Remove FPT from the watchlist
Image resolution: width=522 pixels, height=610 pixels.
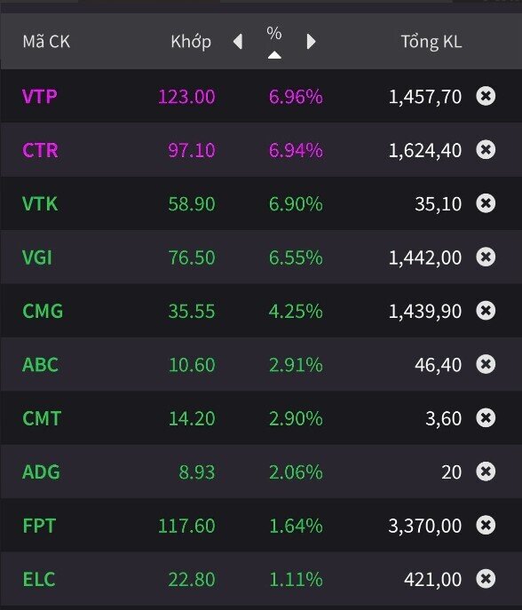click(486, 525)
